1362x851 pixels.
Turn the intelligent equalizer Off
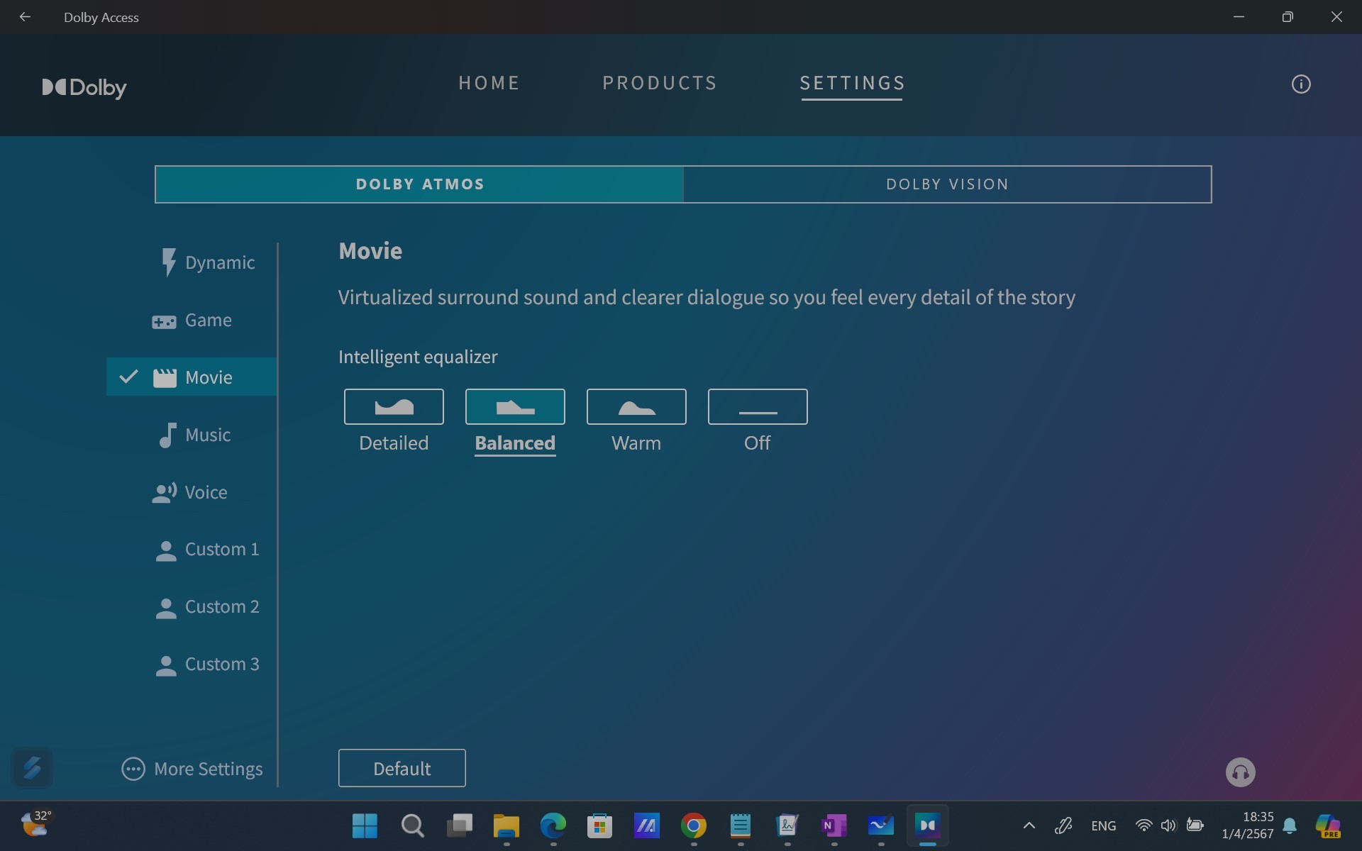tap(758, 407)
